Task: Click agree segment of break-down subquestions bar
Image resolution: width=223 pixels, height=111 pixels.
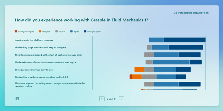Action: click(x=171, y=62)
